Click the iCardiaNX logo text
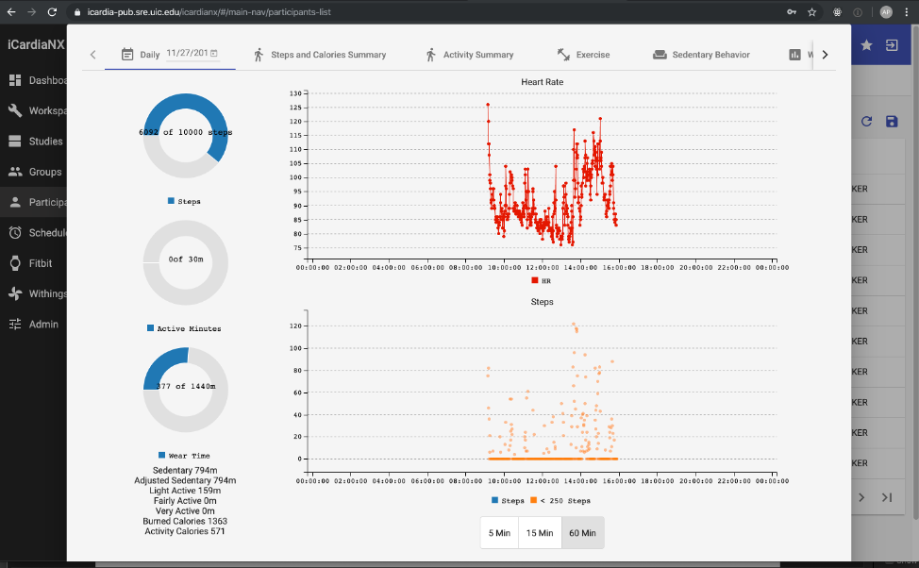 36,44
